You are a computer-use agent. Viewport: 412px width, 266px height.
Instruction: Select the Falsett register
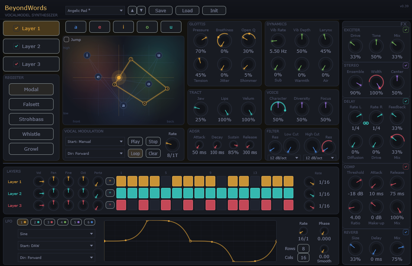(x=31, y=104)
